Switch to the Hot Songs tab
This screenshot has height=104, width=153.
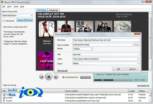[x=42, y=10]
